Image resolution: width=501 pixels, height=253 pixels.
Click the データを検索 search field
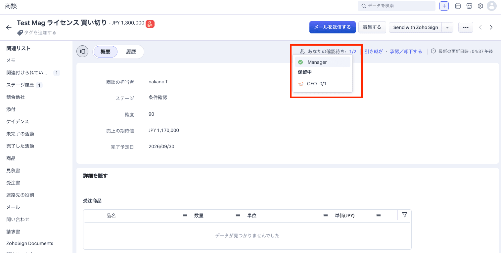(396, 6)
